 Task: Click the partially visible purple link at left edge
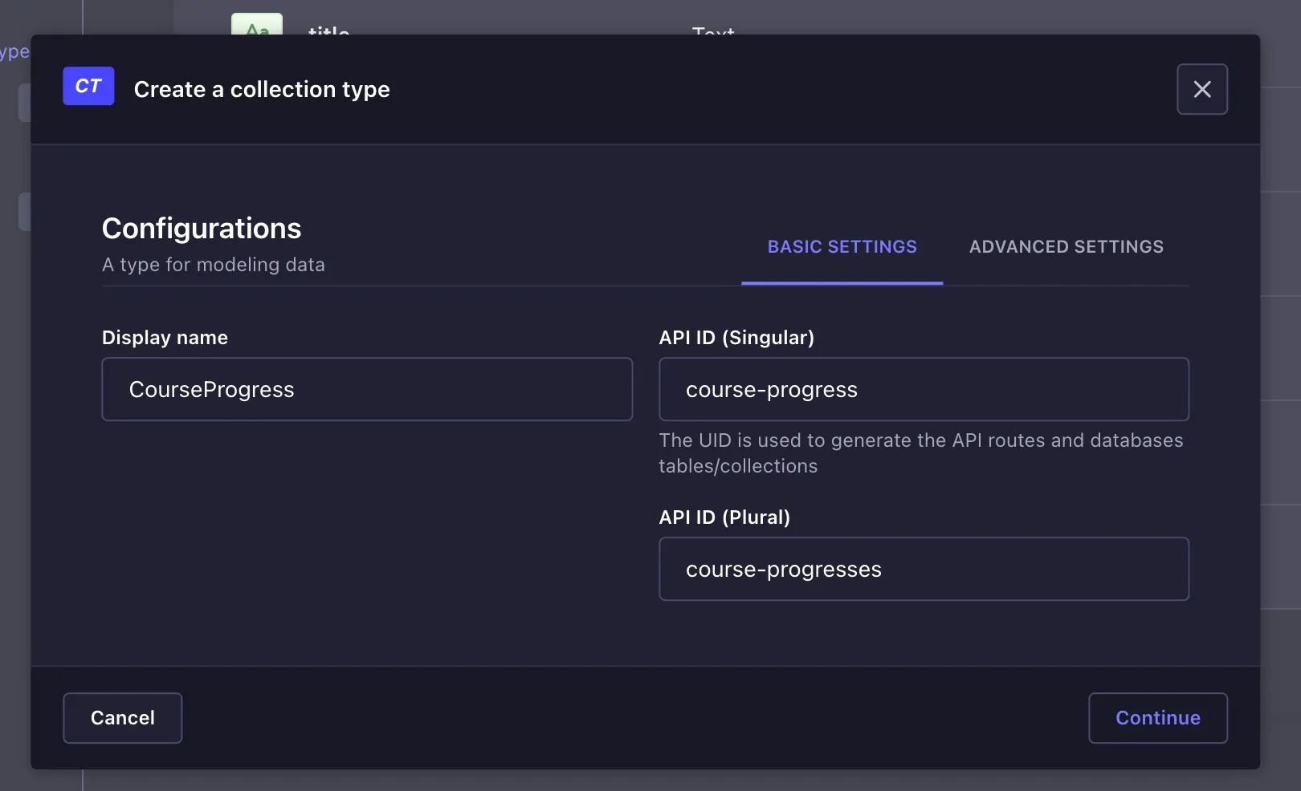tap(14, 52)
